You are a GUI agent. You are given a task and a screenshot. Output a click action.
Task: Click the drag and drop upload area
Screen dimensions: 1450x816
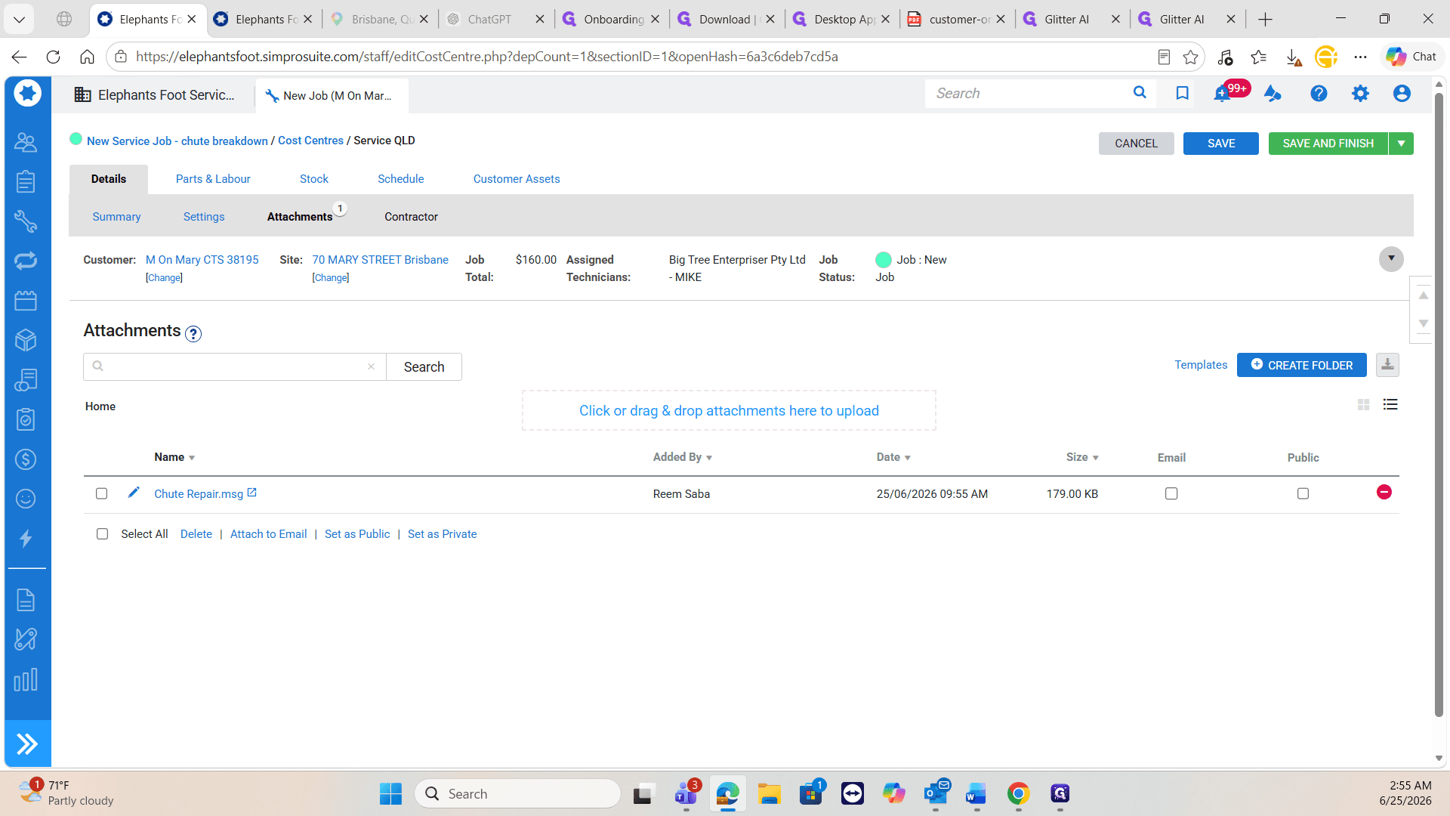point(729,410)
